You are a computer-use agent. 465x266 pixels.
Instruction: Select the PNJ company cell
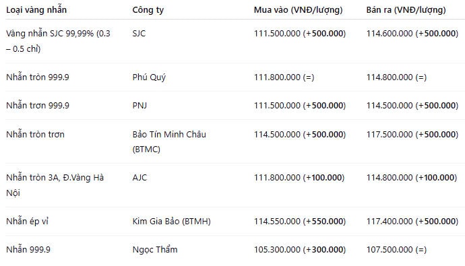coord(139,106)
